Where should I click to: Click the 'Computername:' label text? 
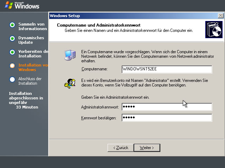pyautogui.click(x=94, y=70)
